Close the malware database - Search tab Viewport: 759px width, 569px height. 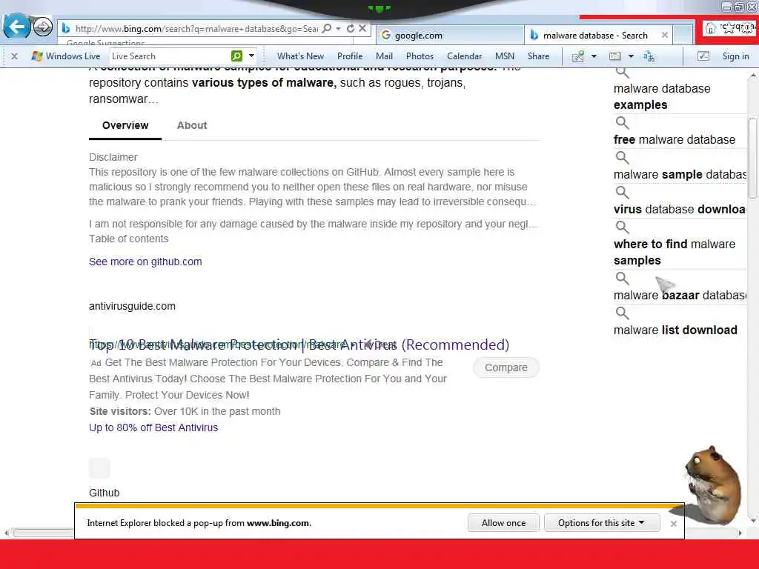(x=665, y=36)
